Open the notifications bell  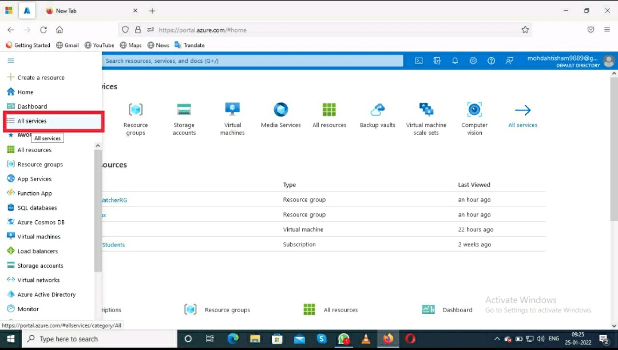point(455,61)
